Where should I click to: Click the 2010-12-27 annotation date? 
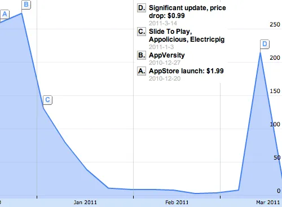point(165,63)
